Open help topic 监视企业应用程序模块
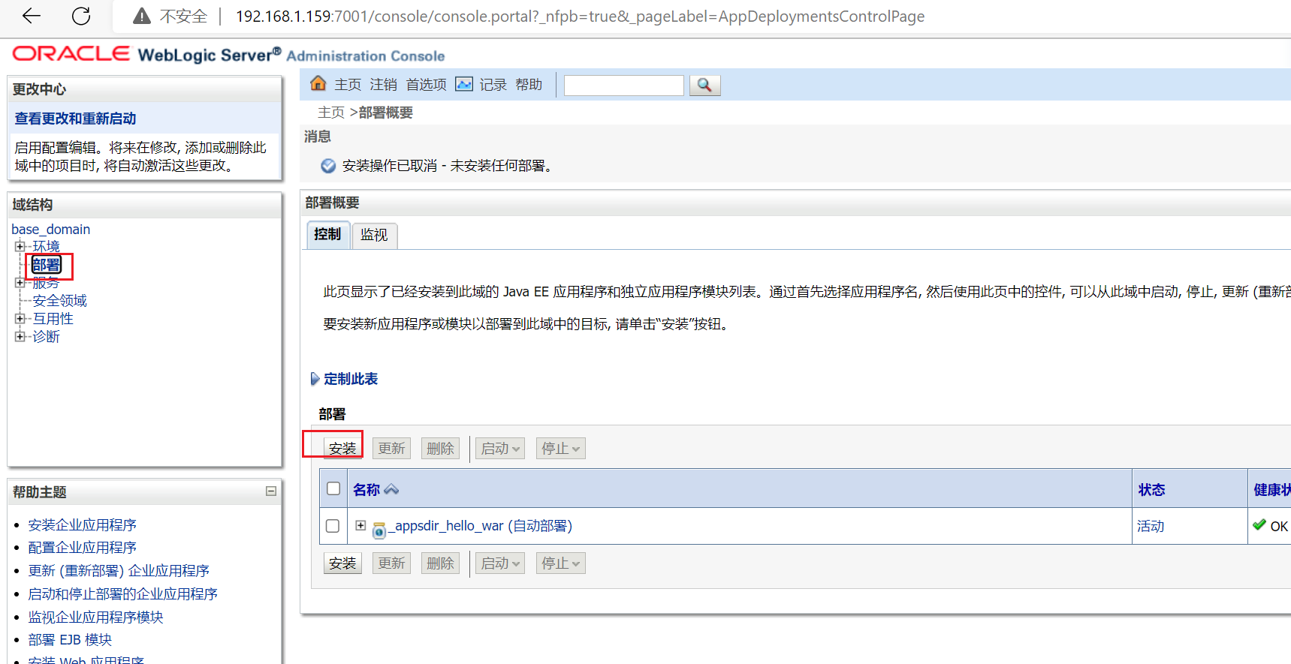The width and height of the screenshot is (1291, 664). [x=95, y=617]
